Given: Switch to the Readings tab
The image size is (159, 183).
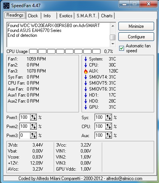Looking at the screenshot, I should (15, 15).
